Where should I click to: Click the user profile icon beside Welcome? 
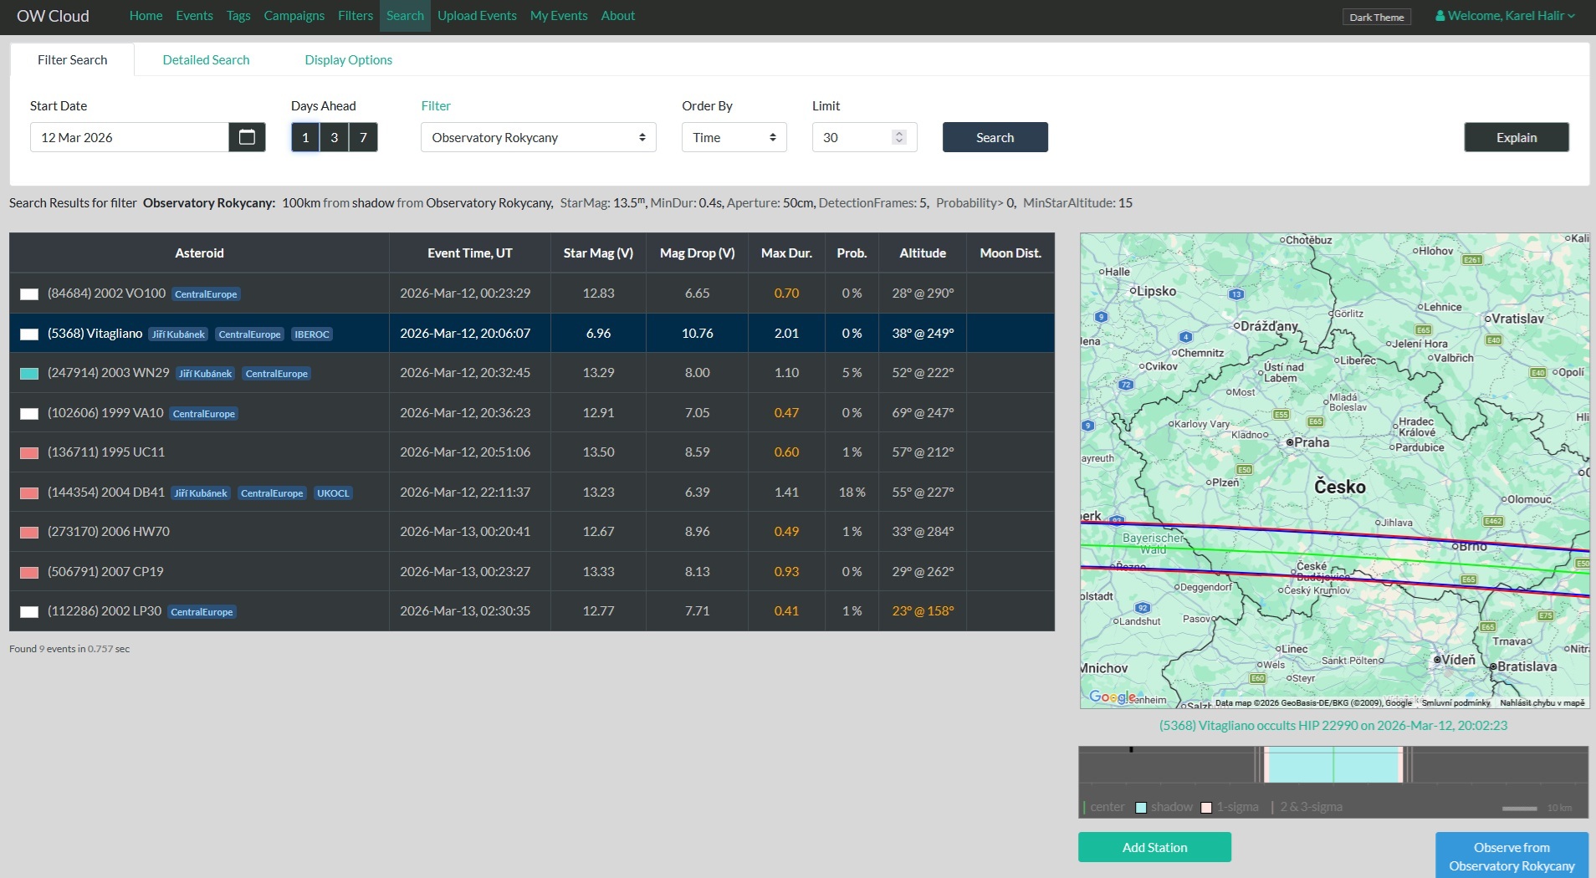(1440, 16)
